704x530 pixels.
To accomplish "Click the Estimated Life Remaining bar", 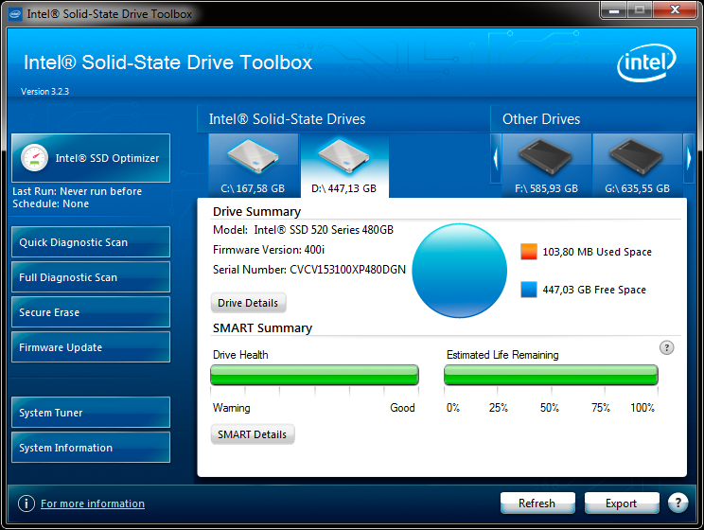I will coord(551,375).
